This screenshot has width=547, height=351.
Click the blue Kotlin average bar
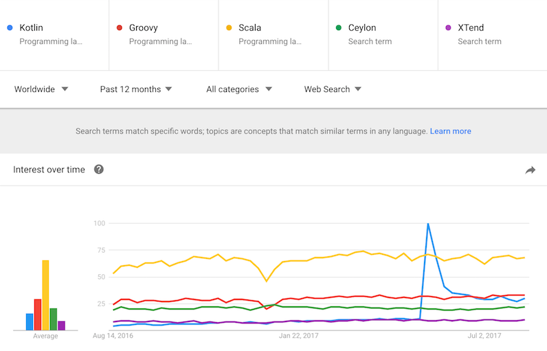click(x=30, y=321)
